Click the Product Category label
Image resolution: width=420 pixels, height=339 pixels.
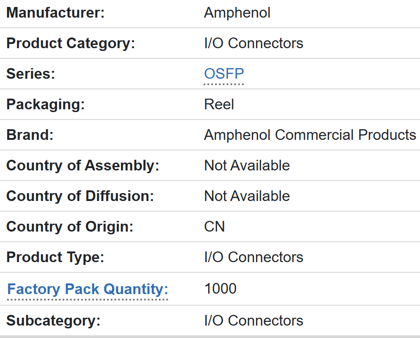pyautogui.click(x=70, y=44)
